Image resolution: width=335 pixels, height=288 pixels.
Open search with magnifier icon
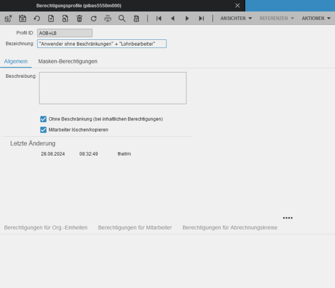pos(122,18)
